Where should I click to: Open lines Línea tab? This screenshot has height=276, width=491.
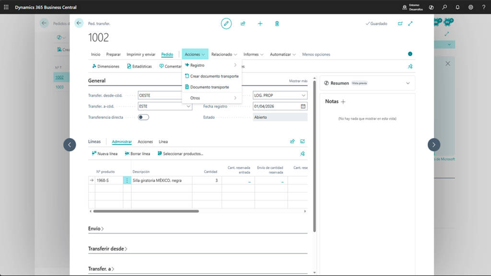(x=163, y=141)
